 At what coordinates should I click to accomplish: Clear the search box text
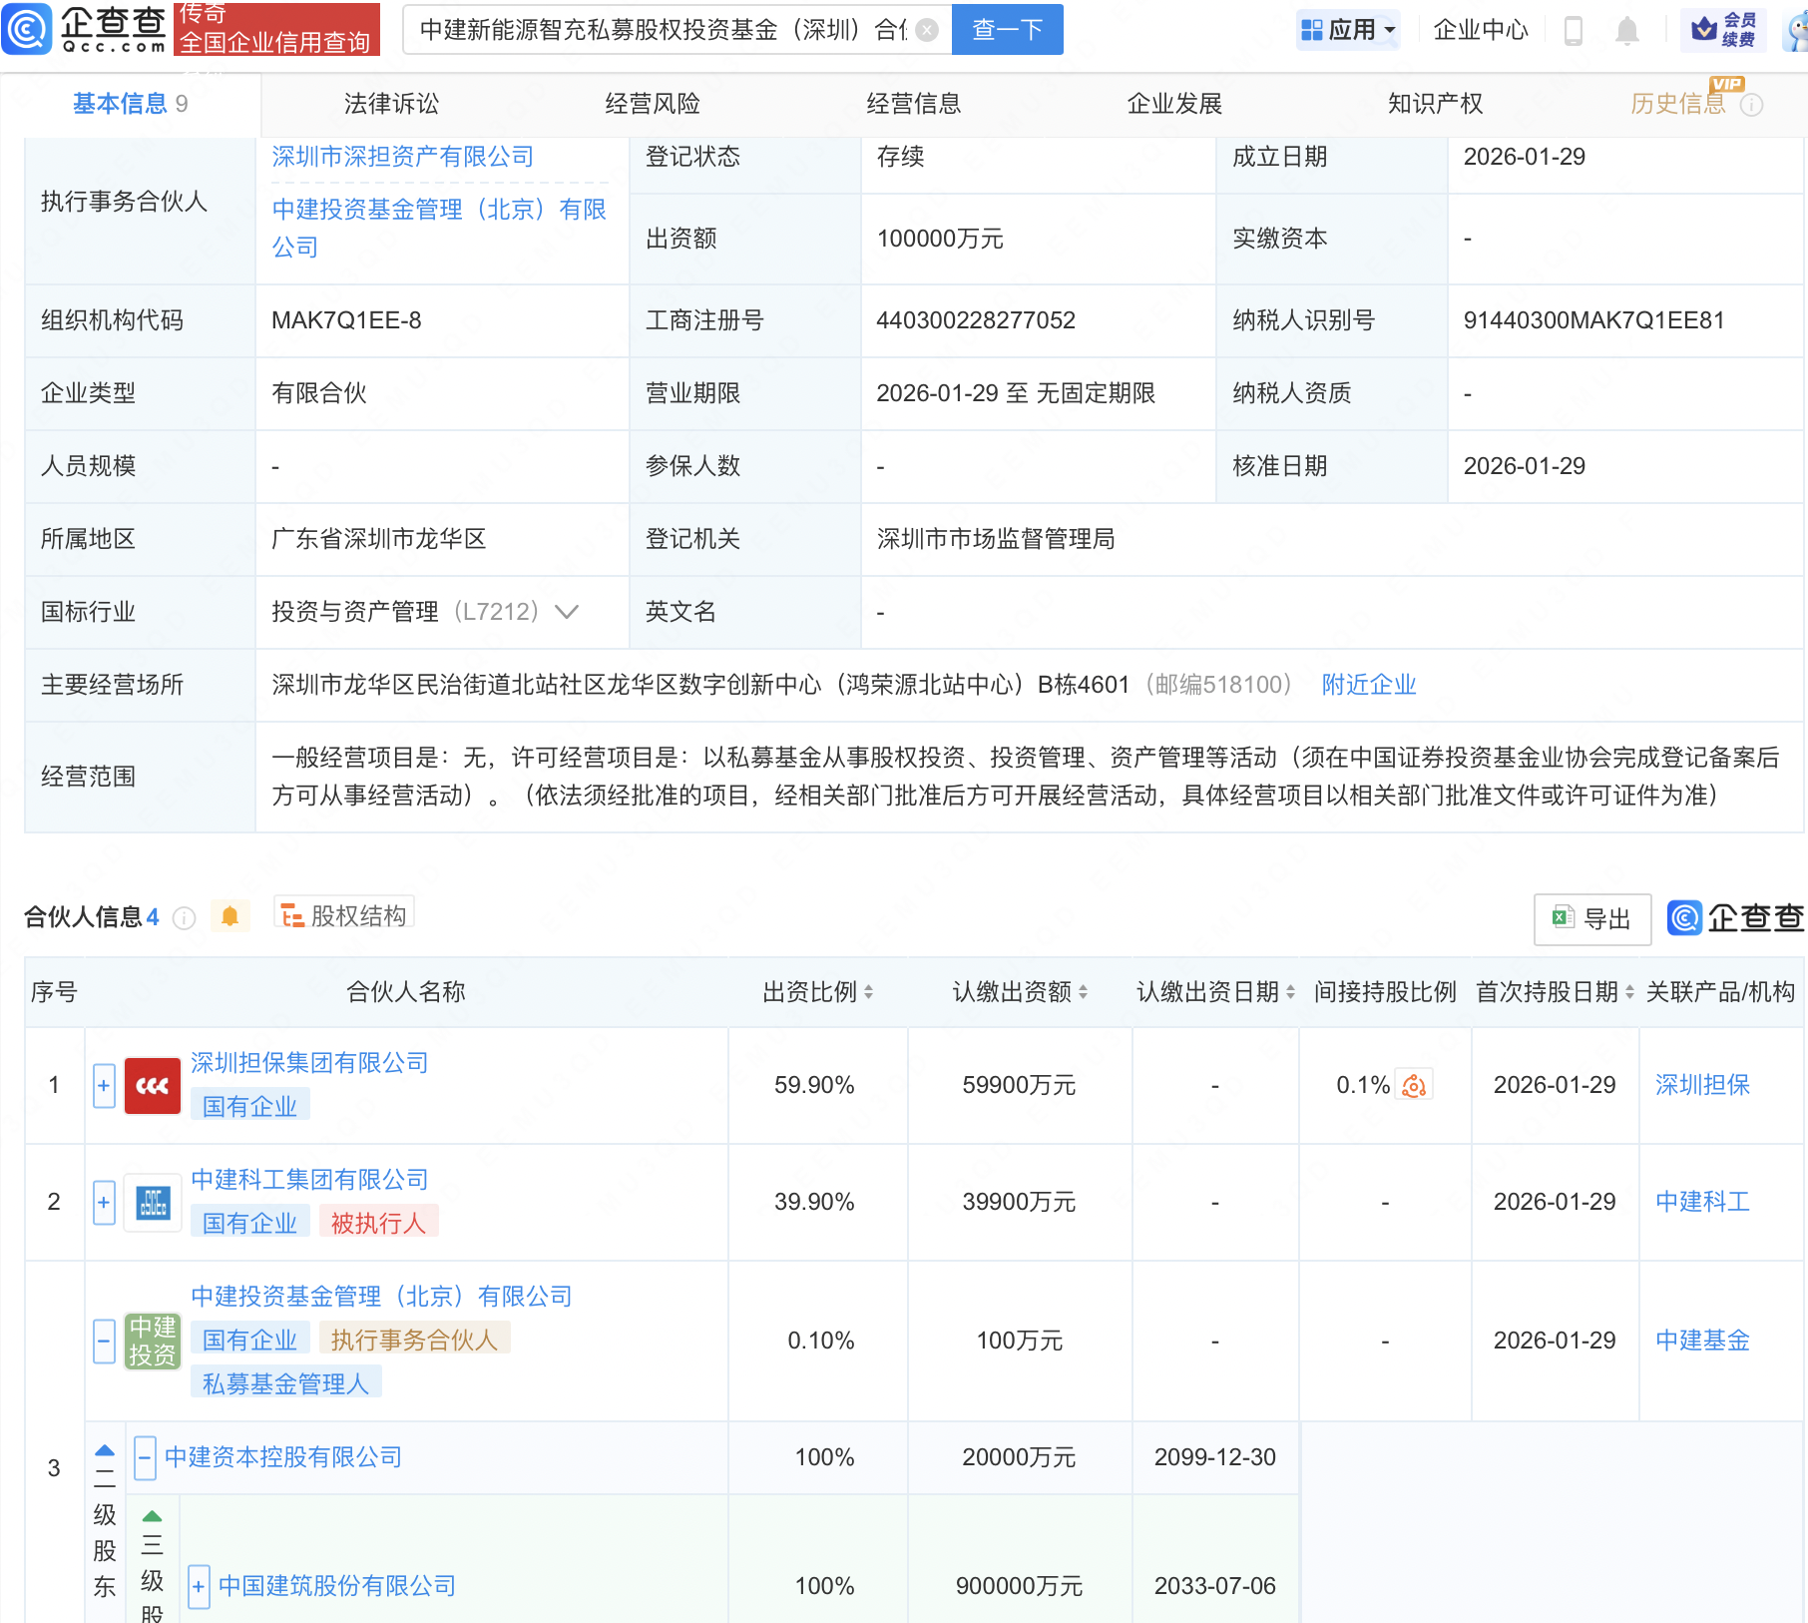pyautogui.click(x=927, y=30)
